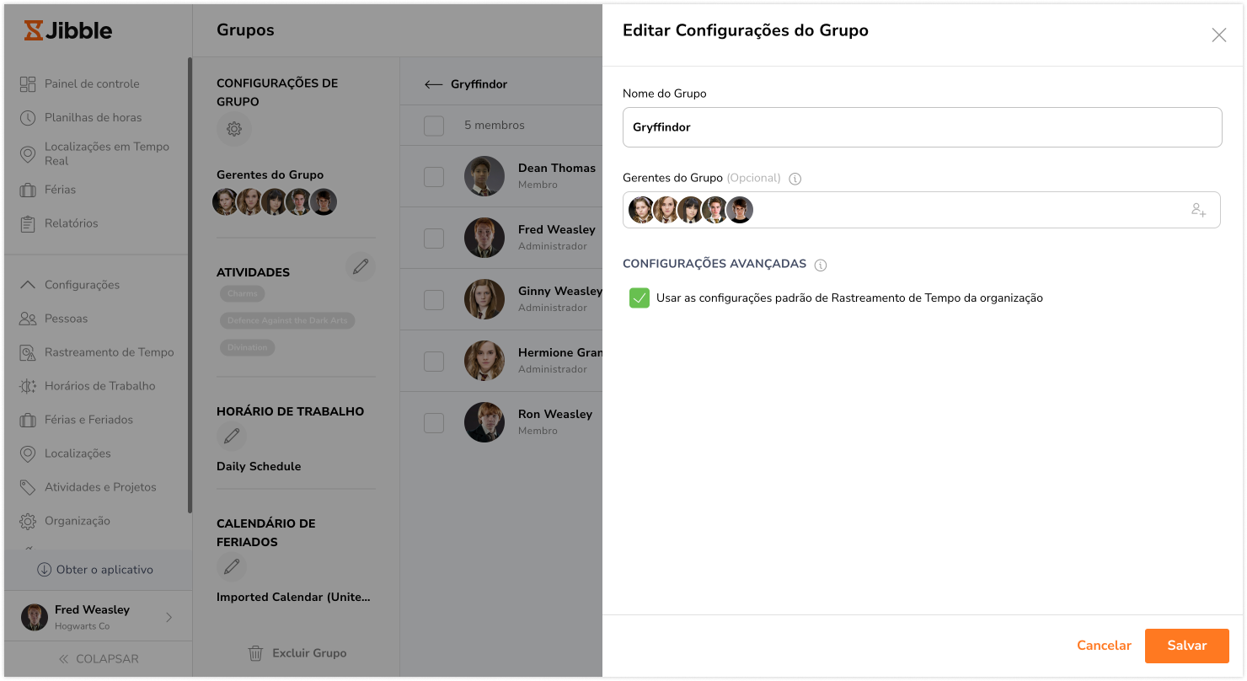The height and width of the screenshot is (681, 1247).
Task: Expand Fred Weasley account menu chevron
Action: click(x=169, y=617)
